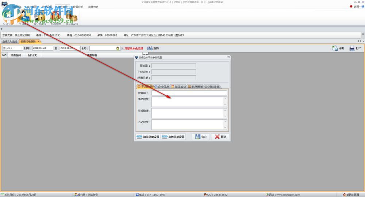Click the 原始ID field in the dialog
This screenshot has width=365, height=197.
[x=174, y=66]
